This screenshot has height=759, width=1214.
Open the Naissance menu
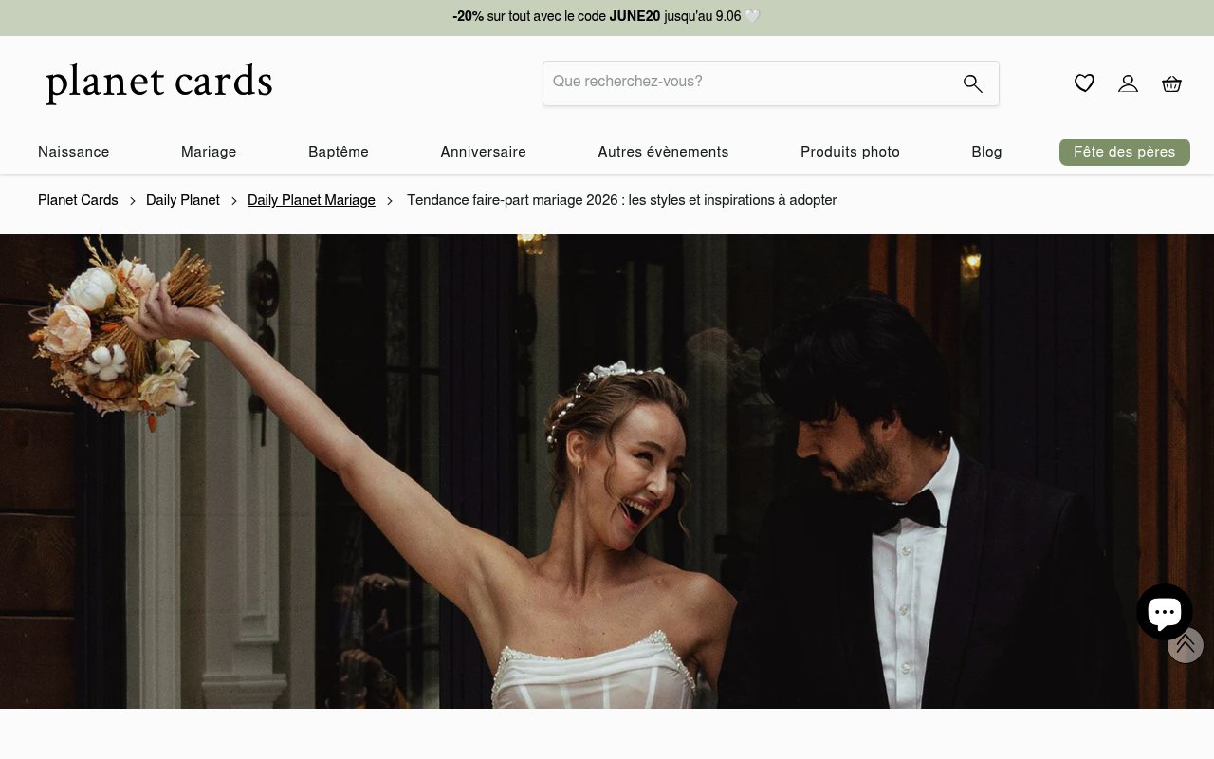click(x=74, y=152)
